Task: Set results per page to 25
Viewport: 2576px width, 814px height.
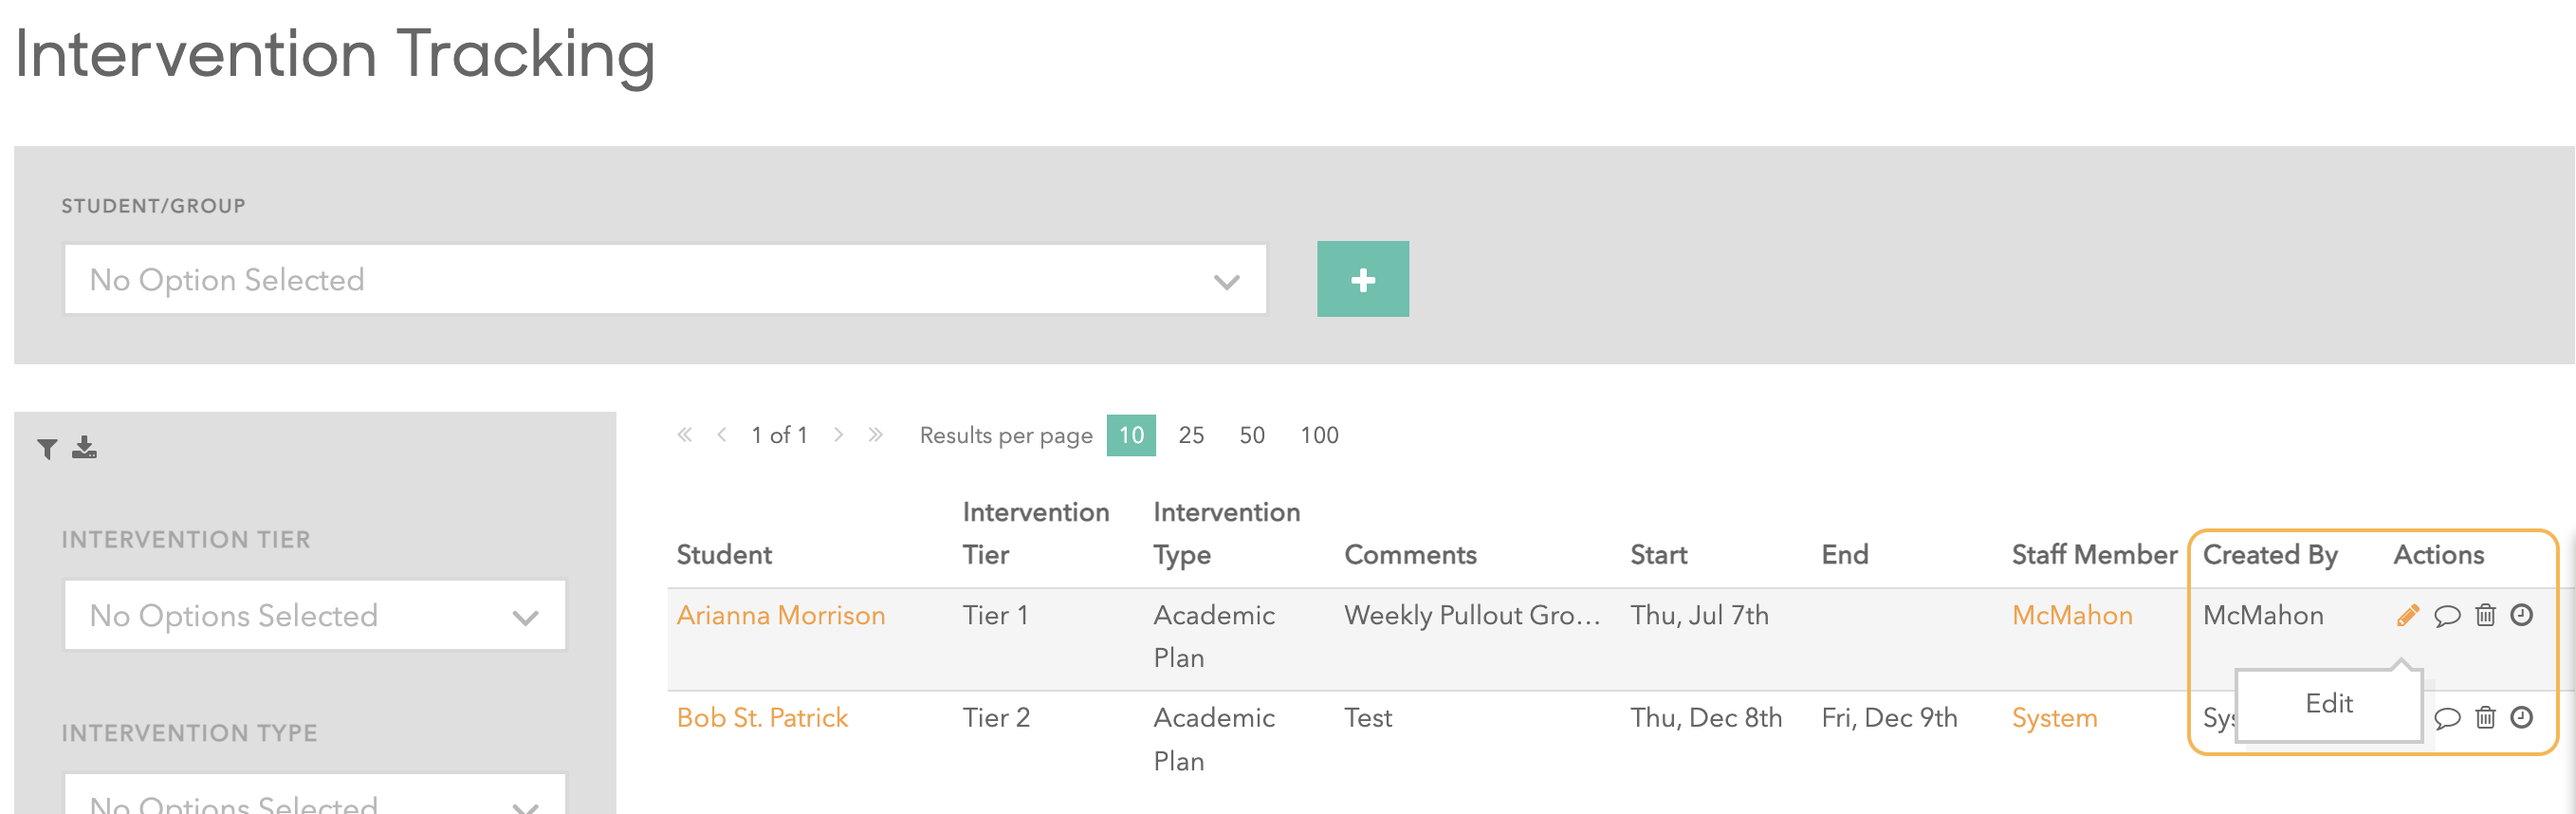Action: 1191,435
